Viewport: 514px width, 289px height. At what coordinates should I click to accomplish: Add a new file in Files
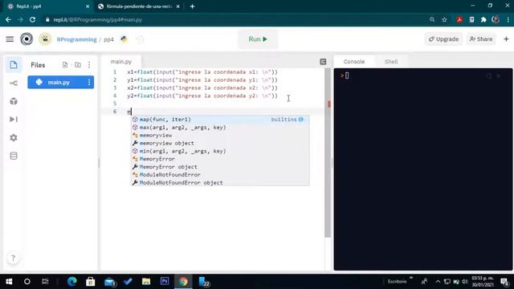[65, 65]
